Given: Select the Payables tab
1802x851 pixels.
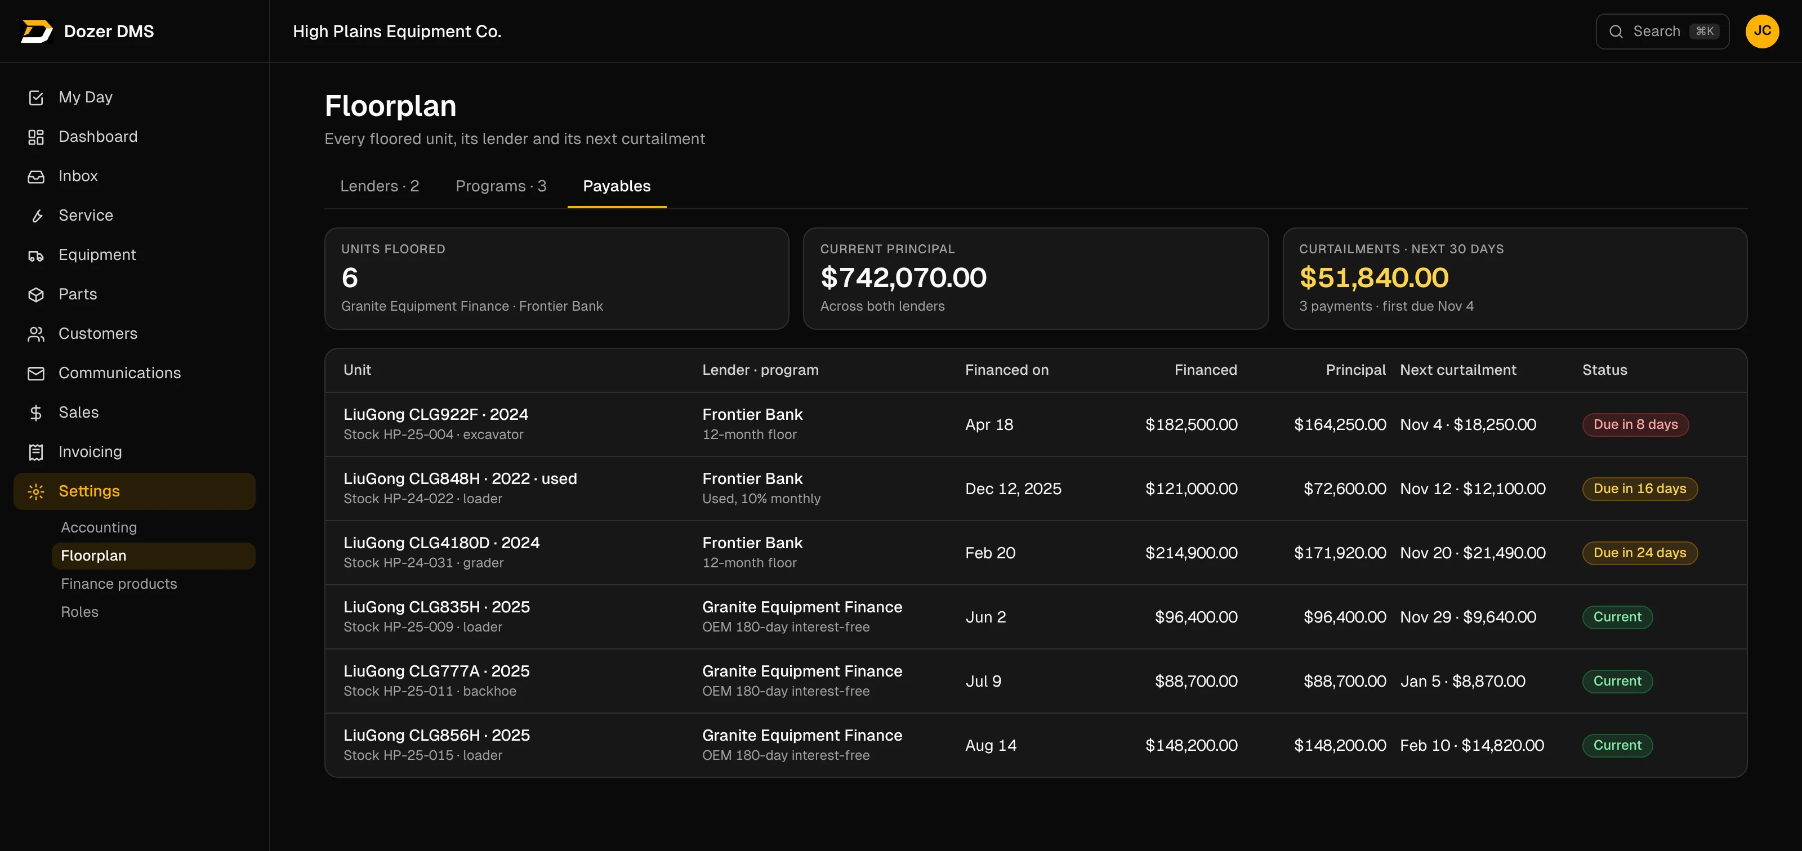Looking at the screenshot, I should (616, 186).
